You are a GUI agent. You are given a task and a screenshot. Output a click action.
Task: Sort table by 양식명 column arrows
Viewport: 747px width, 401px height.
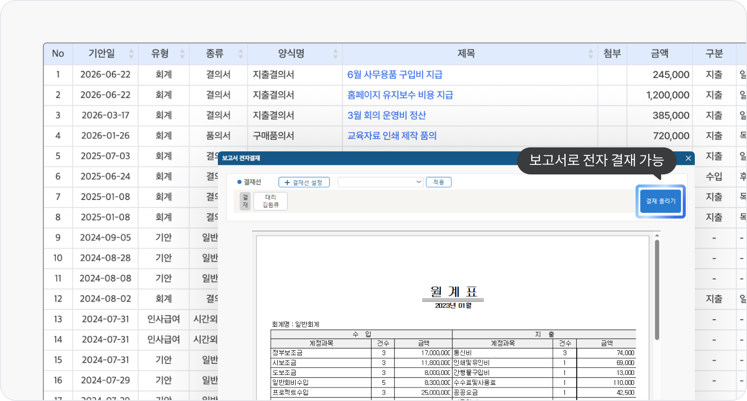click(x=335, y=54)
